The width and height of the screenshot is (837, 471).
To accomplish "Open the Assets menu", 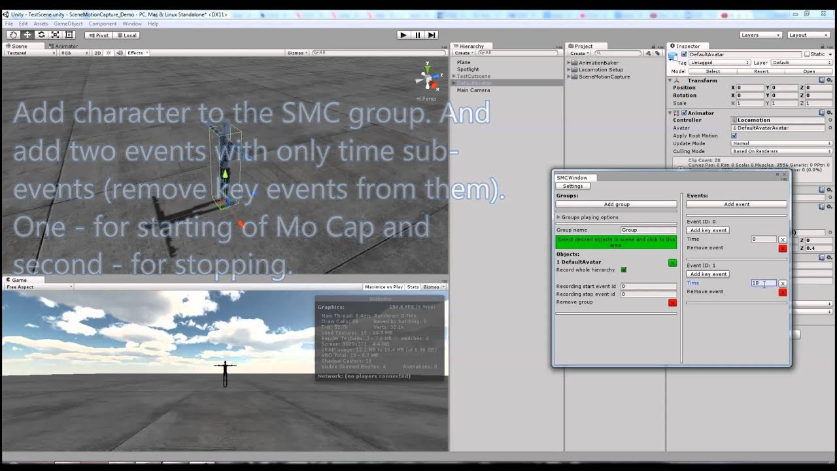I will click(x=41, y=24).
